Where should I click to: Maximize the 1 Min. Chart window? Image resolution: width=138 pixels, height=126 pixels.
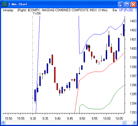tap(127, 4)
